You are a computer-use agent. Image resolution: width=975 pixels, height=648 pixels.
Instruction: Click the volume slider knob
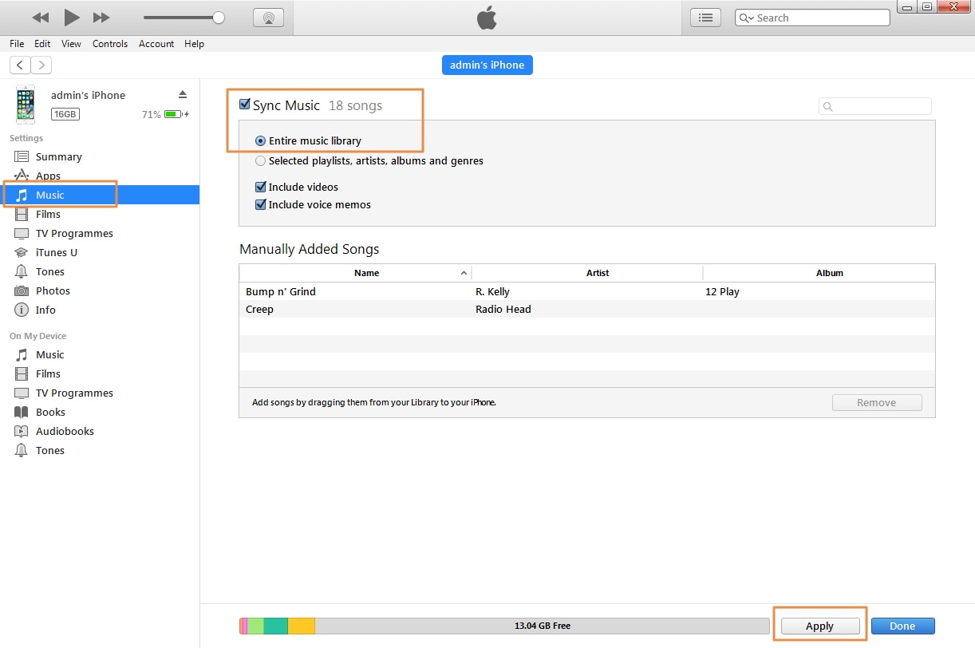coord(219,18)
